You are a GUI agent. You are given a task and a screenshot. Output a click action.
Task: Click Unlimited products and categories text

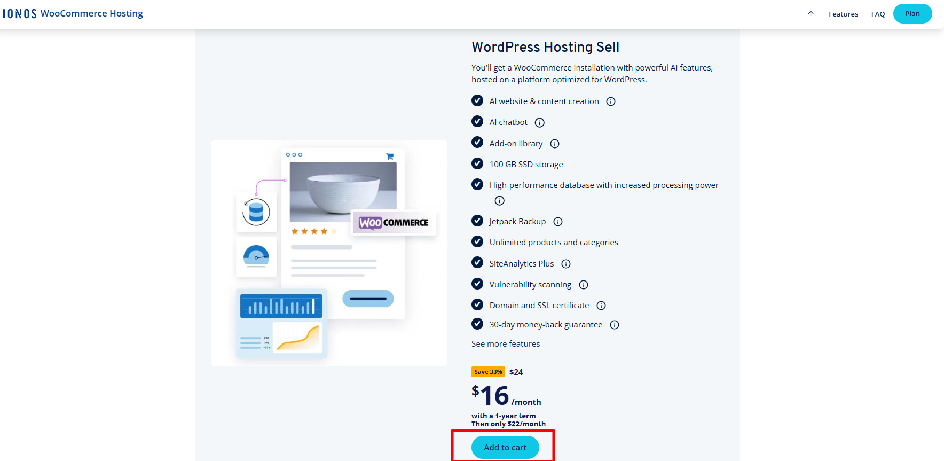[554, 243]
